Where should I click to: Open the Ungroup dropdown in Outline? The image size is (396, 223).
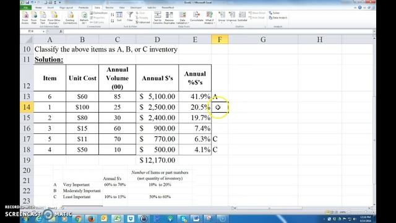(231, 17)
